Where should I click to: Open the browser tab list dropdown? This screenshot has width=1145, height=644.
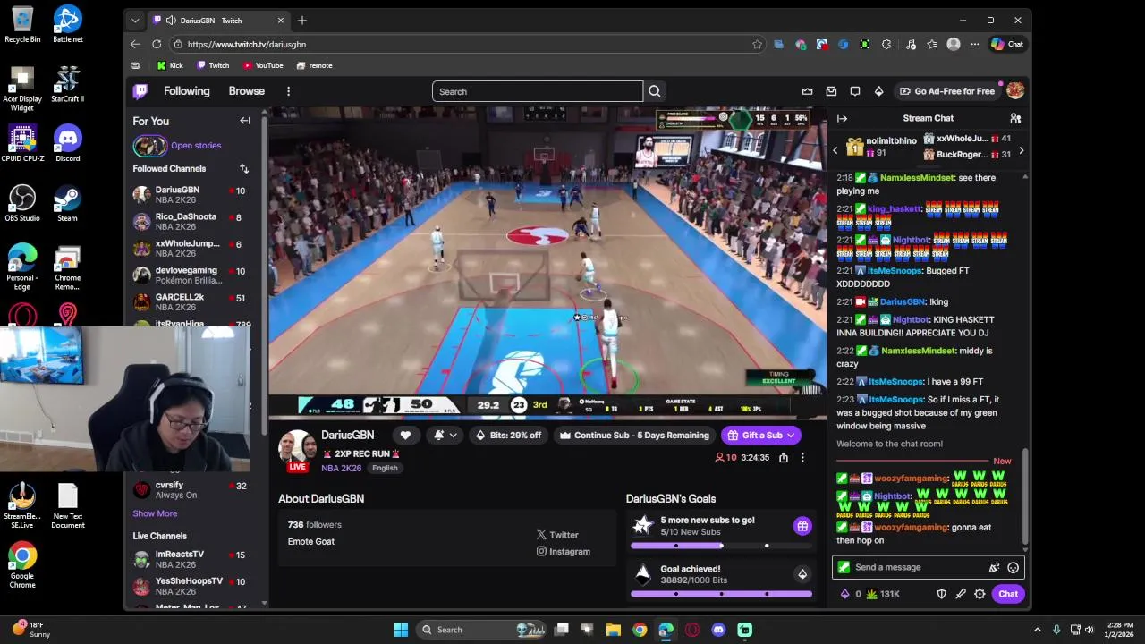pos(135,21)
